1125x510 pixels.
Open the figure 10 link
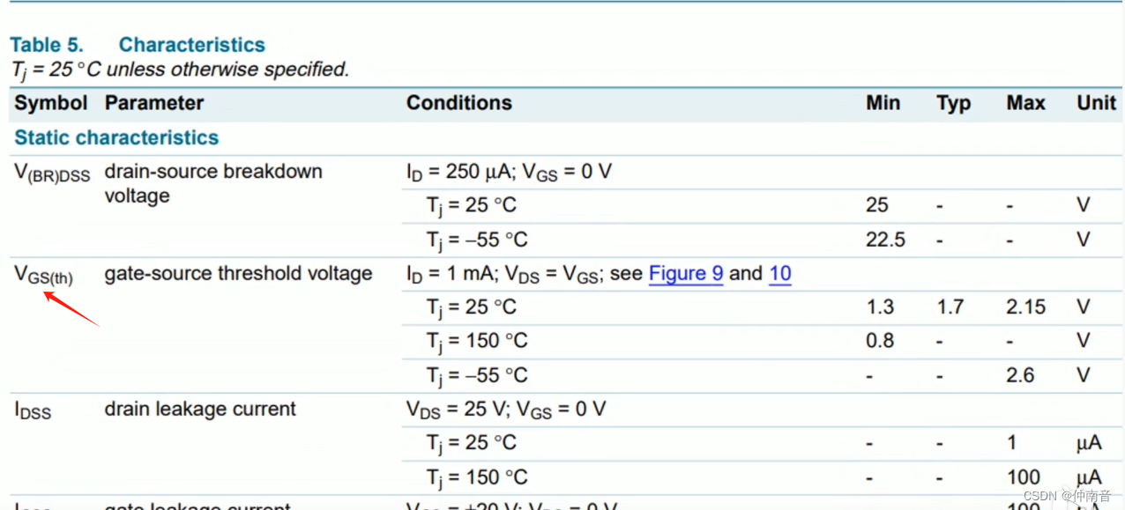780,273
